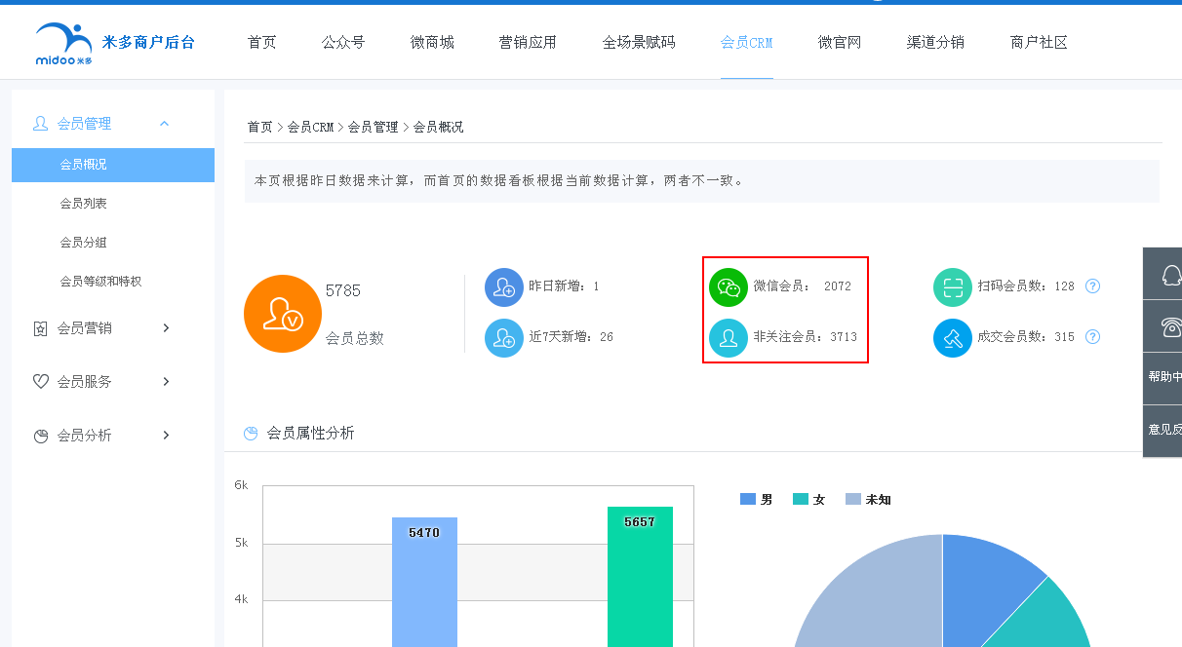The width and height of the screenshot is (1182, 647).
Task: Open the 商户社区 tab
Action: coord(1039,43)
